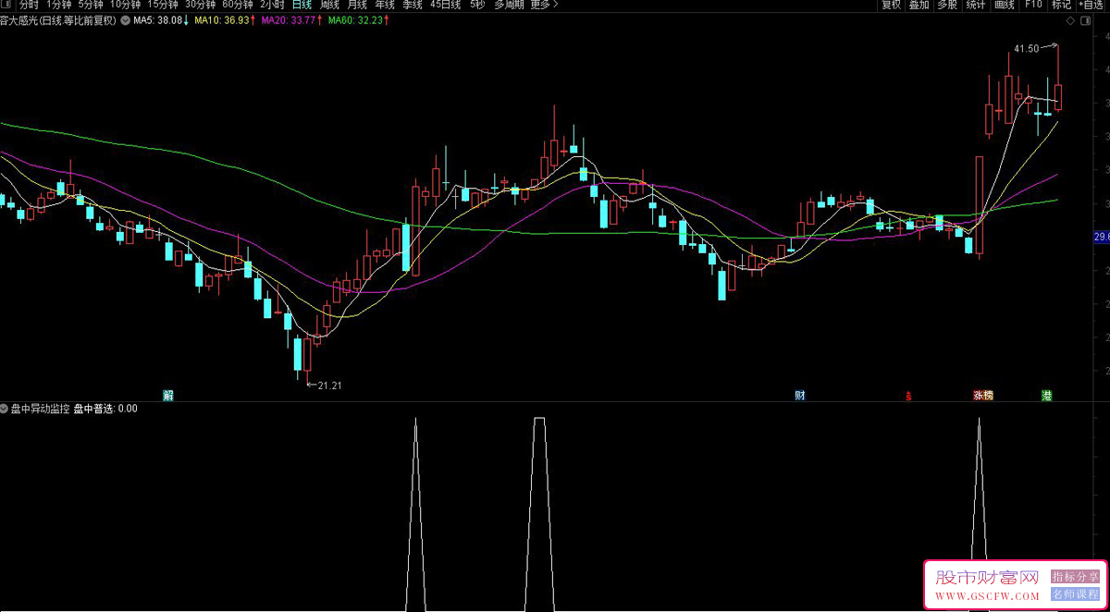The width and height of the screenshot is (1110, 612).
Task: Expand the 更多 periods dropdown
Action: pyautogui.click(x=546, y=5)
